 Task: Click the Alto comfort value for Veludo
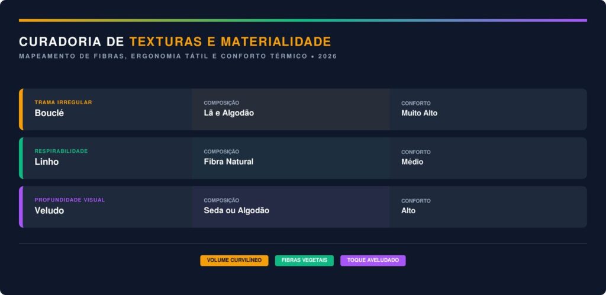click(x=408, y=211)
